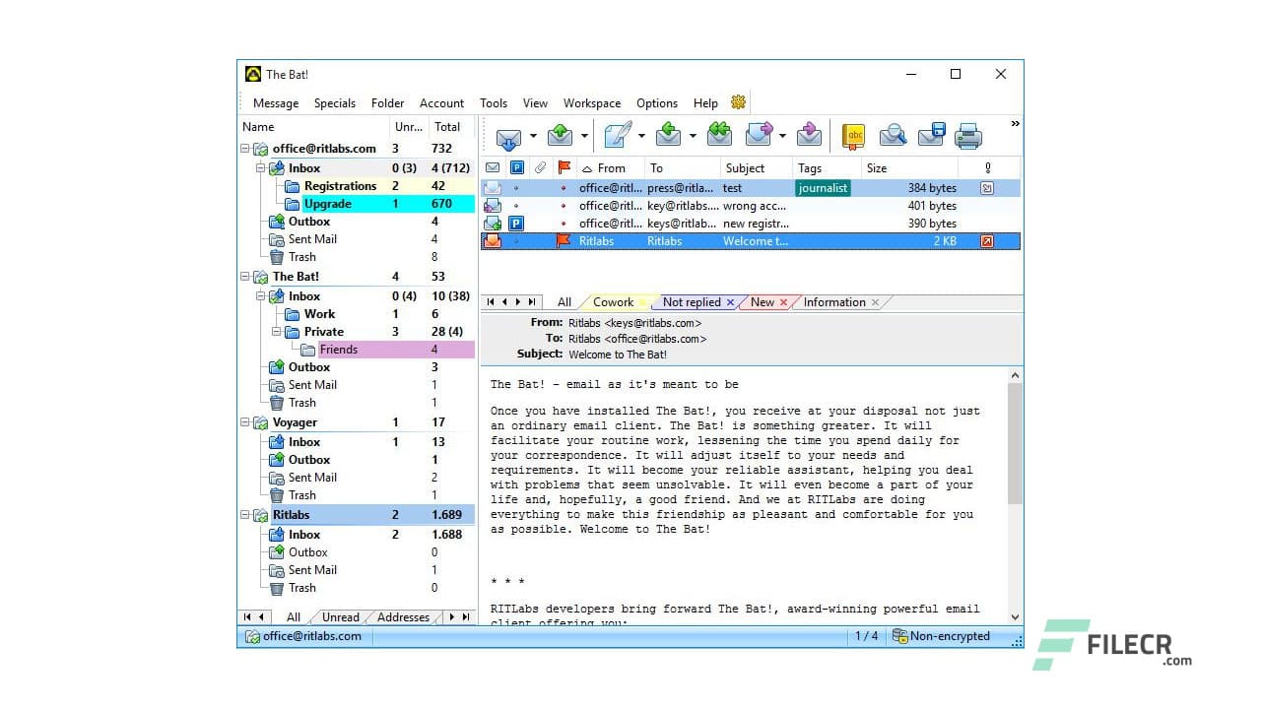
Task: Switch to the Not replied tab
Action: [691, 302]
